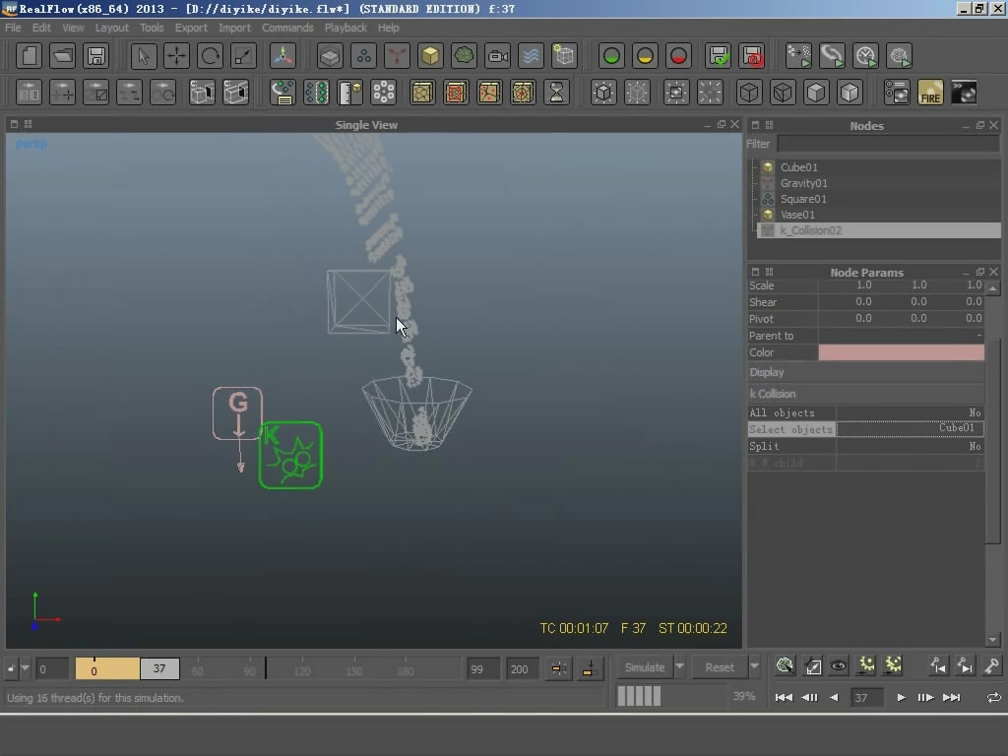The image size is (1008, 756).
Task: Click the max frames field 200
Action: point(522,669)
